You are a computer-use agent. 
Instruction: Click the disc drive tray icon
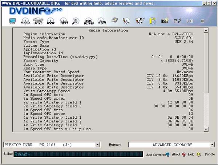click(x=115, y=20)
